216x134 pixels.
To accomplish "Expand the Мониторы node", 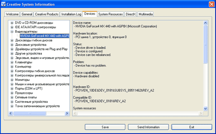I will point(12,80).
